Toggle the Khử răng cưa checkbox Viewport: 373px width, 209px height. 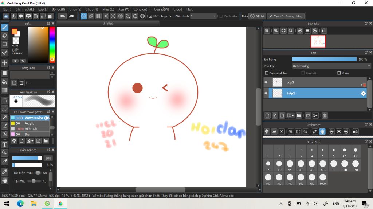[x=151, y=16]
